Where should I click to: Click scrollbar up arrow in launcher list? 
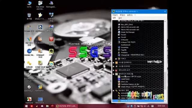coord(165,21)
